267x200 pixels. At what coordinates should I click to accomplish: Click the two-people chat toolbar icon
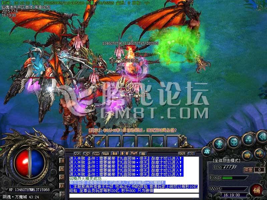point(115,154)
